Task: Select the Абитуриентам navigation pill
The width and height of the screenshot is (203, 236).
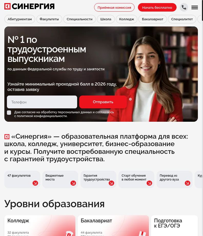Action: tap(20, 19)
